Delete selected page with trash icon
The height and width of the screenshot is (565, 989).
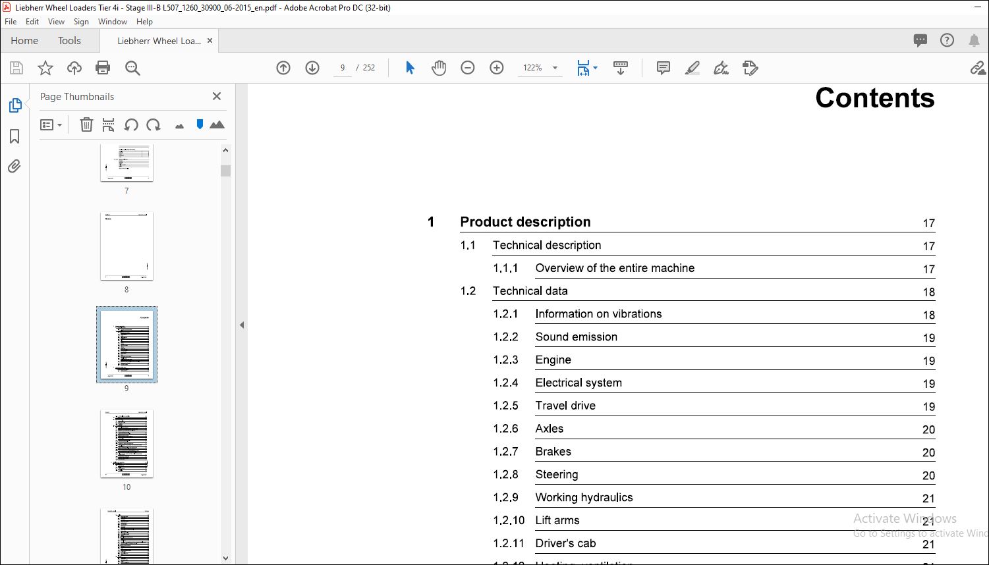86,124
